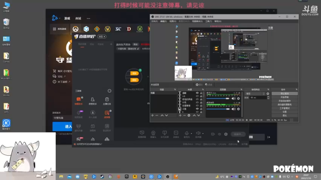Remove the selected scene with minus button
The width and height of the screenshot is (321, 180).
pyautogui.click(x=157, y=116)
